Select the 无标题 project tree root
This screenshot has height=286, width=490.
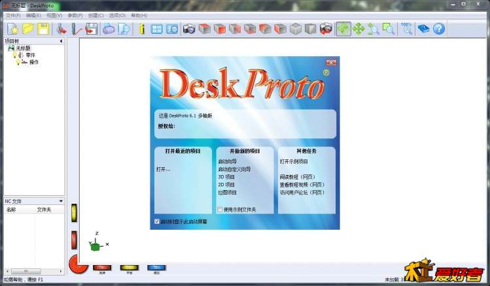(x=24, y=48)
